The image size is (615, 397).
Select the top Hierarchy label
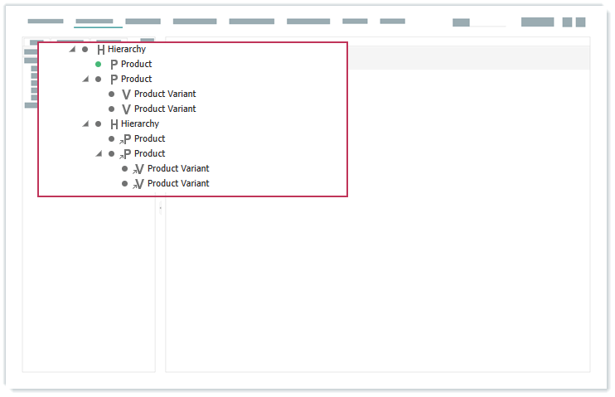127,49
